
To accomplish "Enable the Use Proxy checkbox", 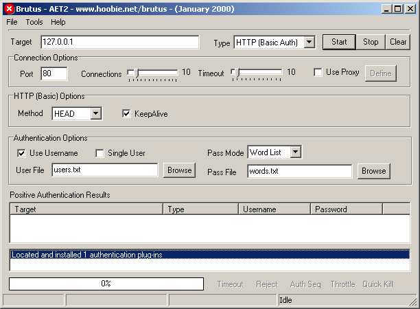I will coord(318,73).
